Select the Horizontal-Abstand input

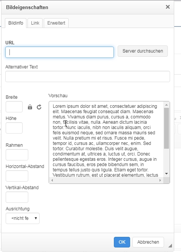pyautogui.click(x=17, y=176)
